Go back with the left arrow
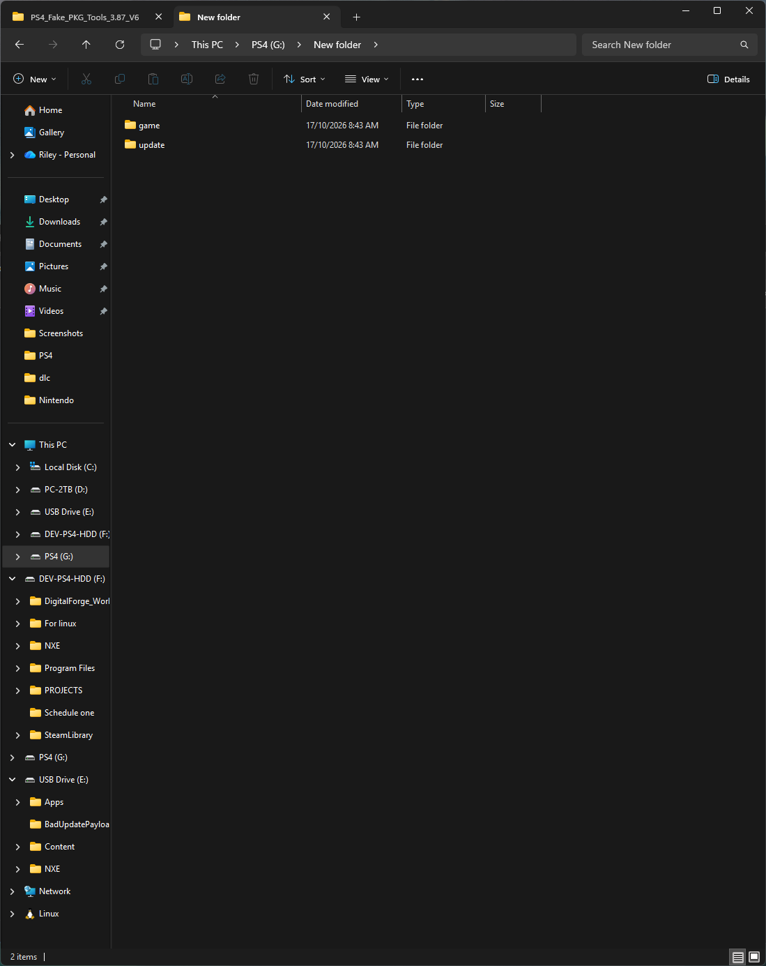766x966 pixels. tap(20, 45)
